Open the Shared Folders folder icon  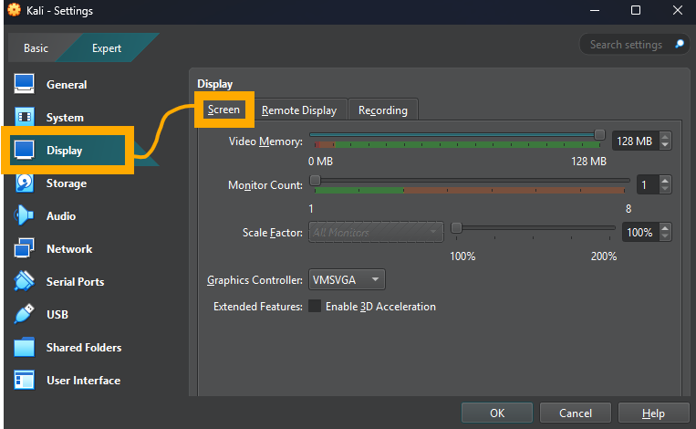(24, 347)
